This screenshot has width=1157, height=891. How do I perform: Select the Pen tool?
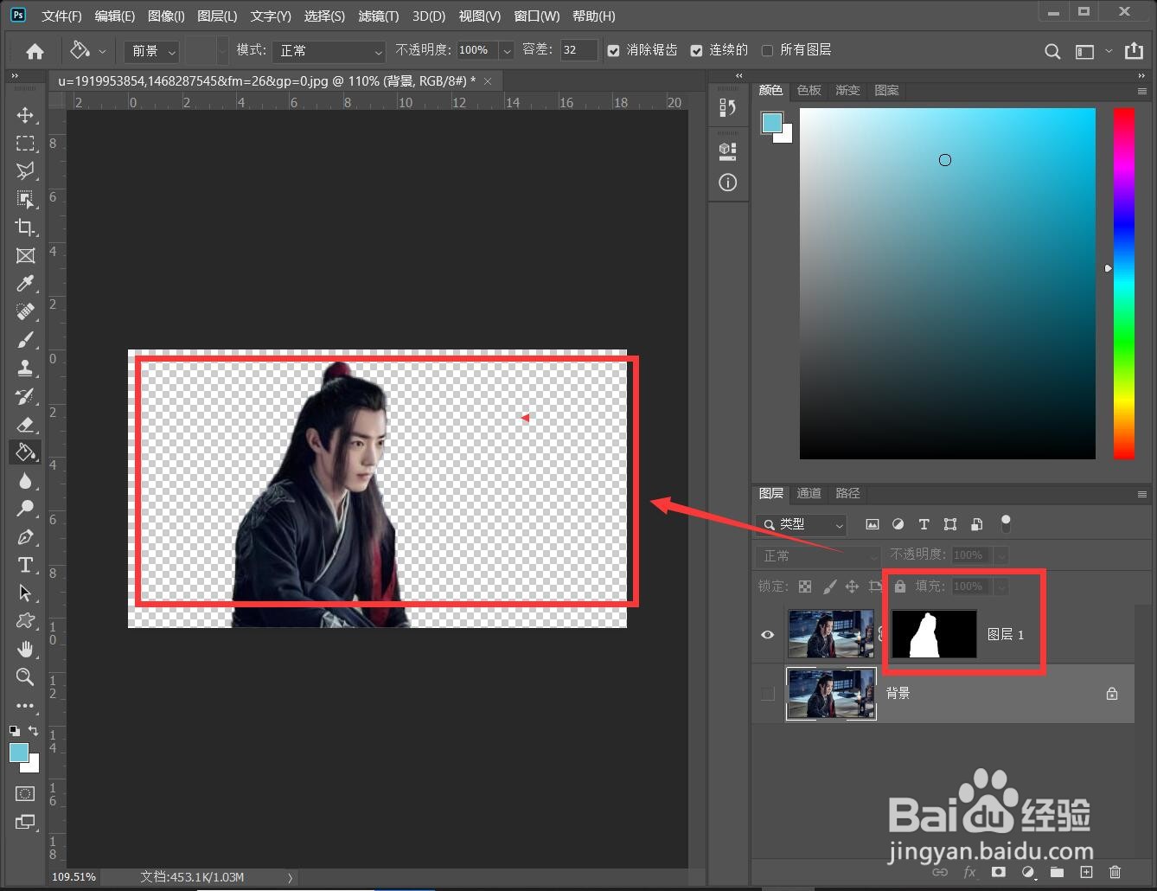click(25, 536)
